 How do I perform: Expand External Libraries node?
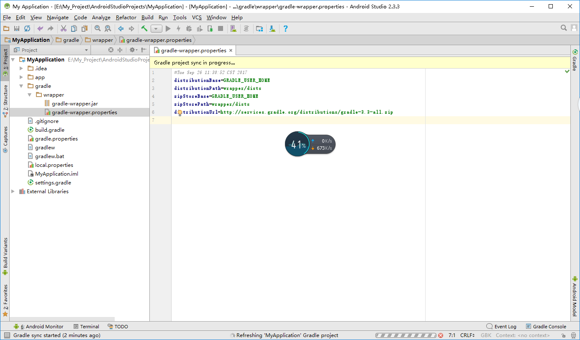13,191
